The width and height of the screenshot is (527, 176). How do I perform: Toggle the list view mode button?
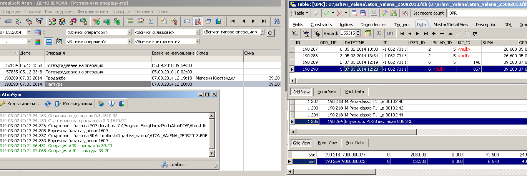(x=49, y=42)
